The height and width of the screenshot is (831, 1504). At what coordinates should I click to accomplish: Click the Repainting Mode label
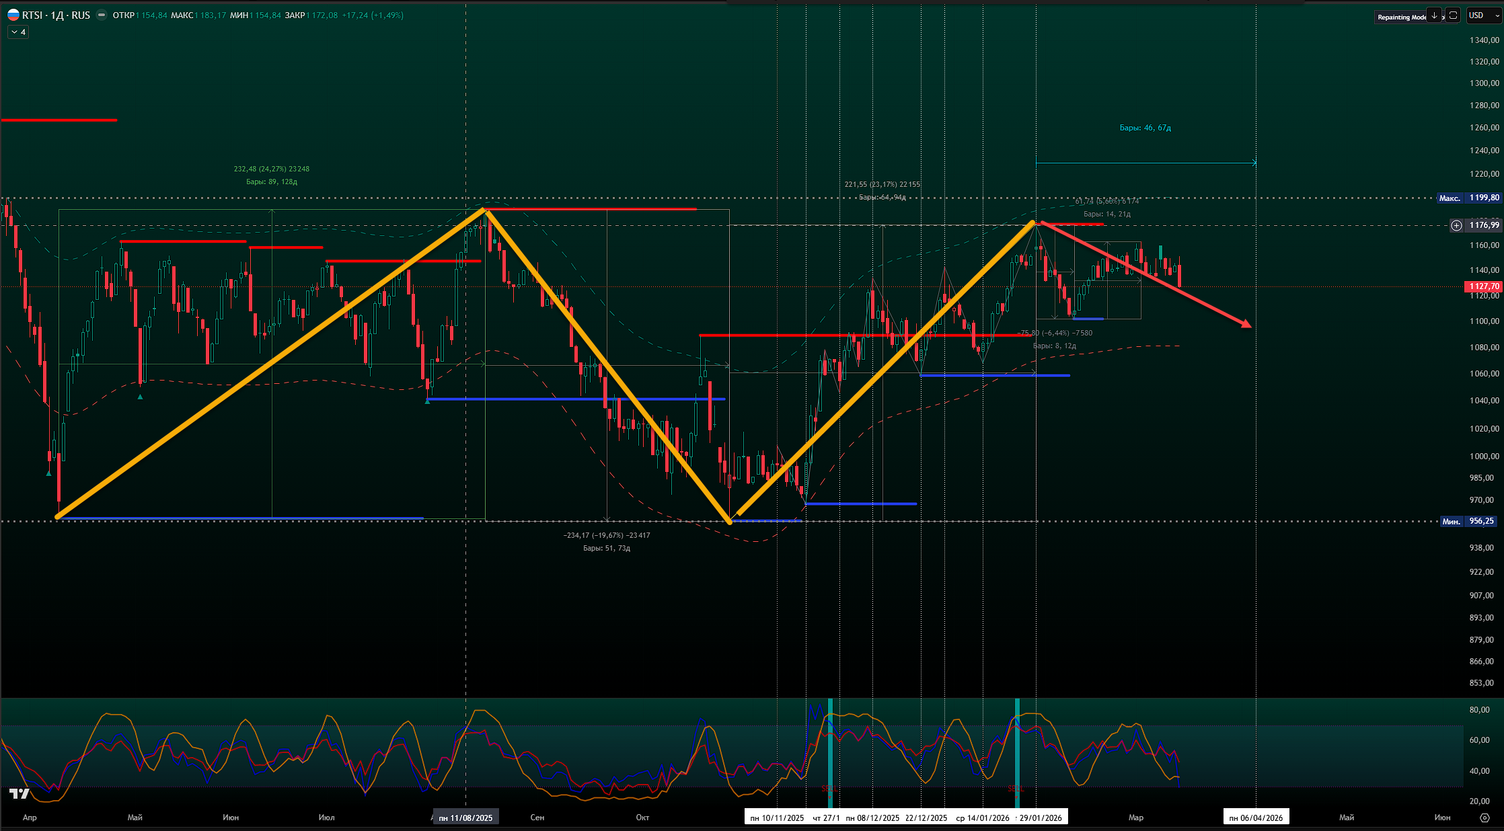(1401, 17)
